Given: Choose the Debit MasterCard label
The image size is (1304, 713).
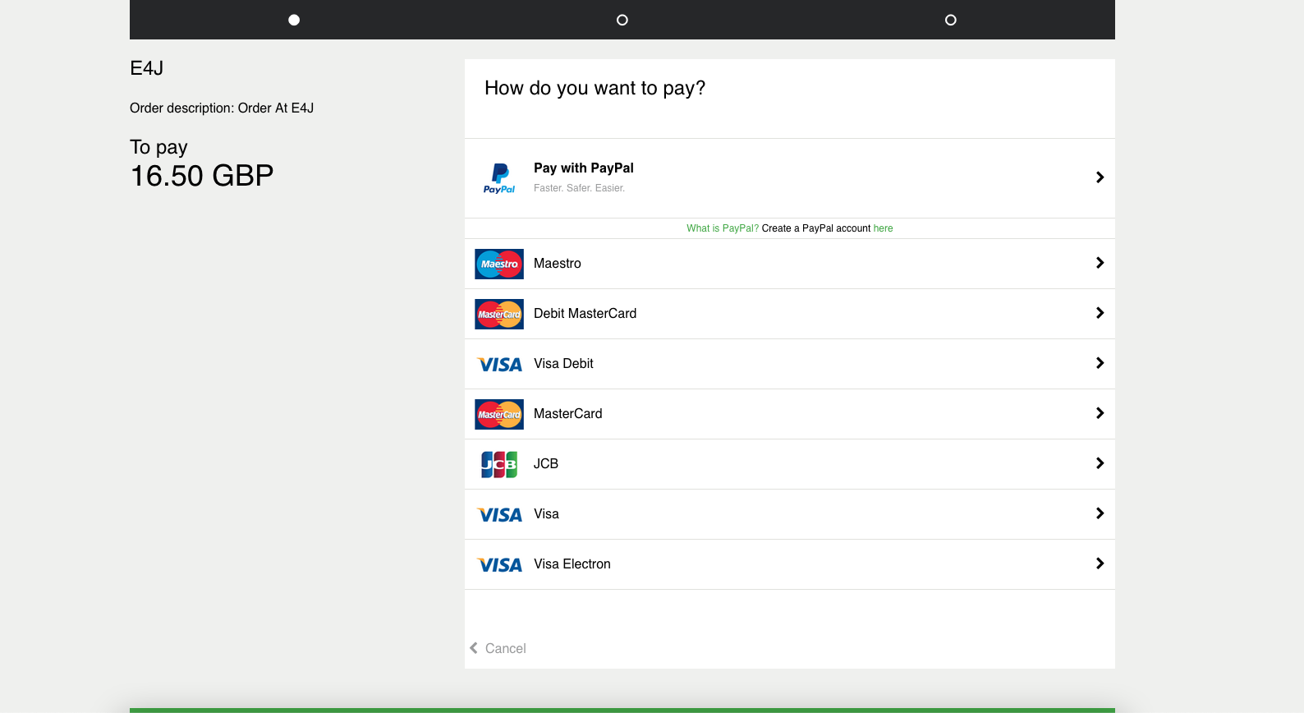Looking at the screenshot, I should click(x=585, y=313).
